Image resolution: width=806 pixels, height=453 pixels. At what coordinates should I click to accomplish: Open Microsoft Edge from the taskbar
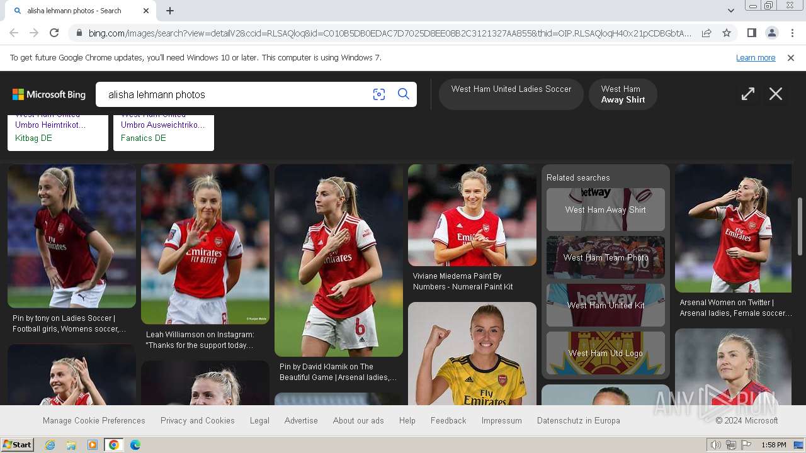coord(135,445)
